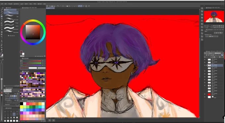Click the Add sub tool plus icon
This screenshot has height=123, width=225.
pos(9,36)
